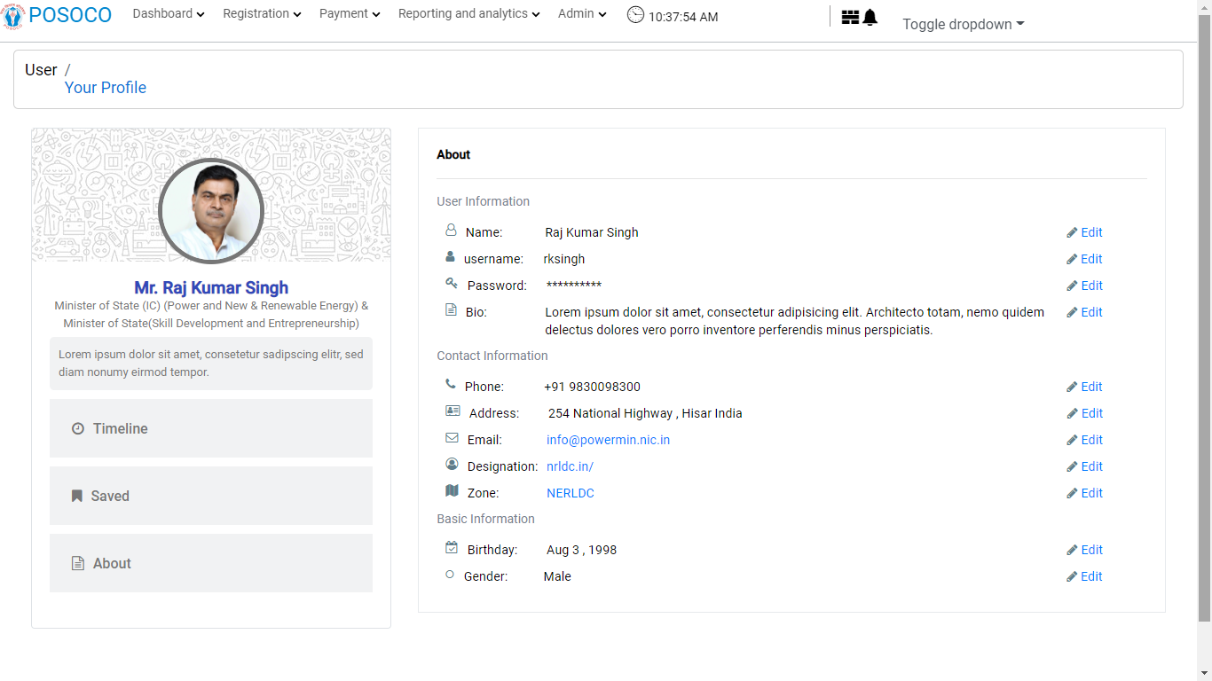Click the Your Profile breadcrumb link
1212x681 pixels.
pos(105,88)
